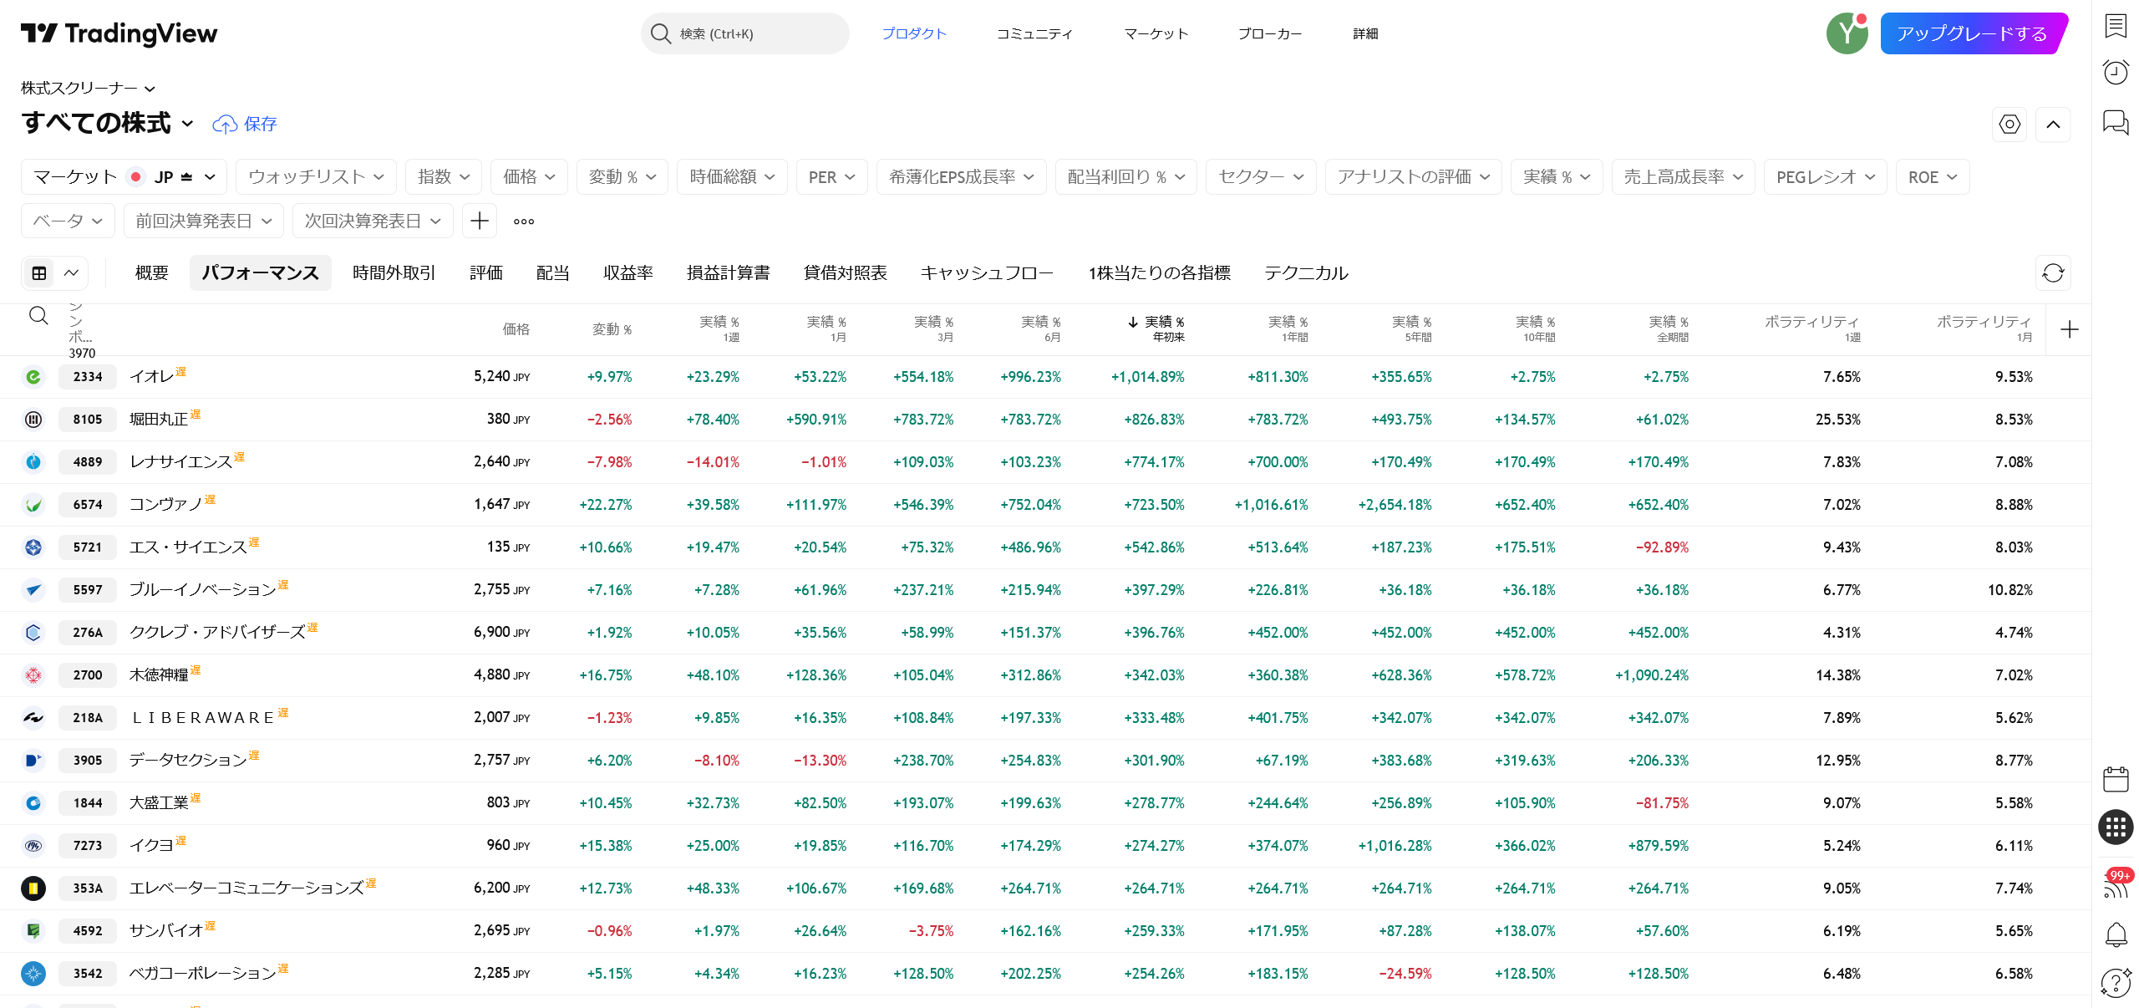Open the alerts clock icon in right sidebar
Screen dimensions: 2139x1008
[2116, 72]
